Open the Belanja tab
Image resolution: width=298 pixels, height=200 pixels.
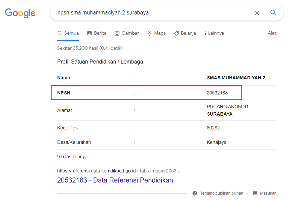tap(185, 33)
